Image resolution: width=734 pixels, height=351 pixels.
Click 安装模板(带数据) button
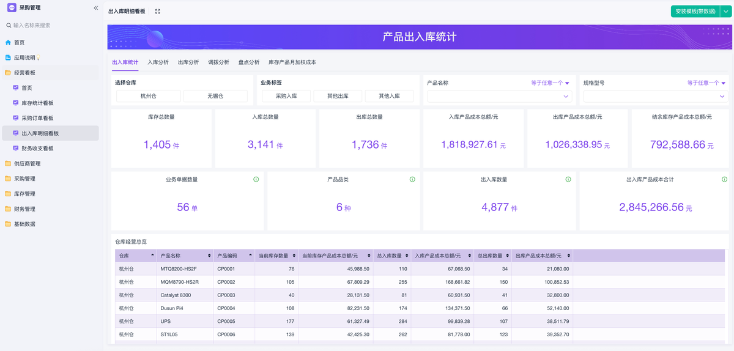click(695, 11)
